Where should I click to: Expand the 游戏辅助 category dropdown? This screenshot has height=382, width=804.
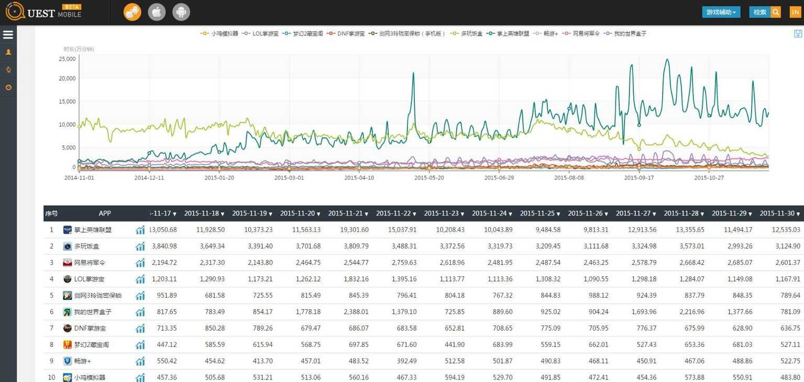[721, 12]
